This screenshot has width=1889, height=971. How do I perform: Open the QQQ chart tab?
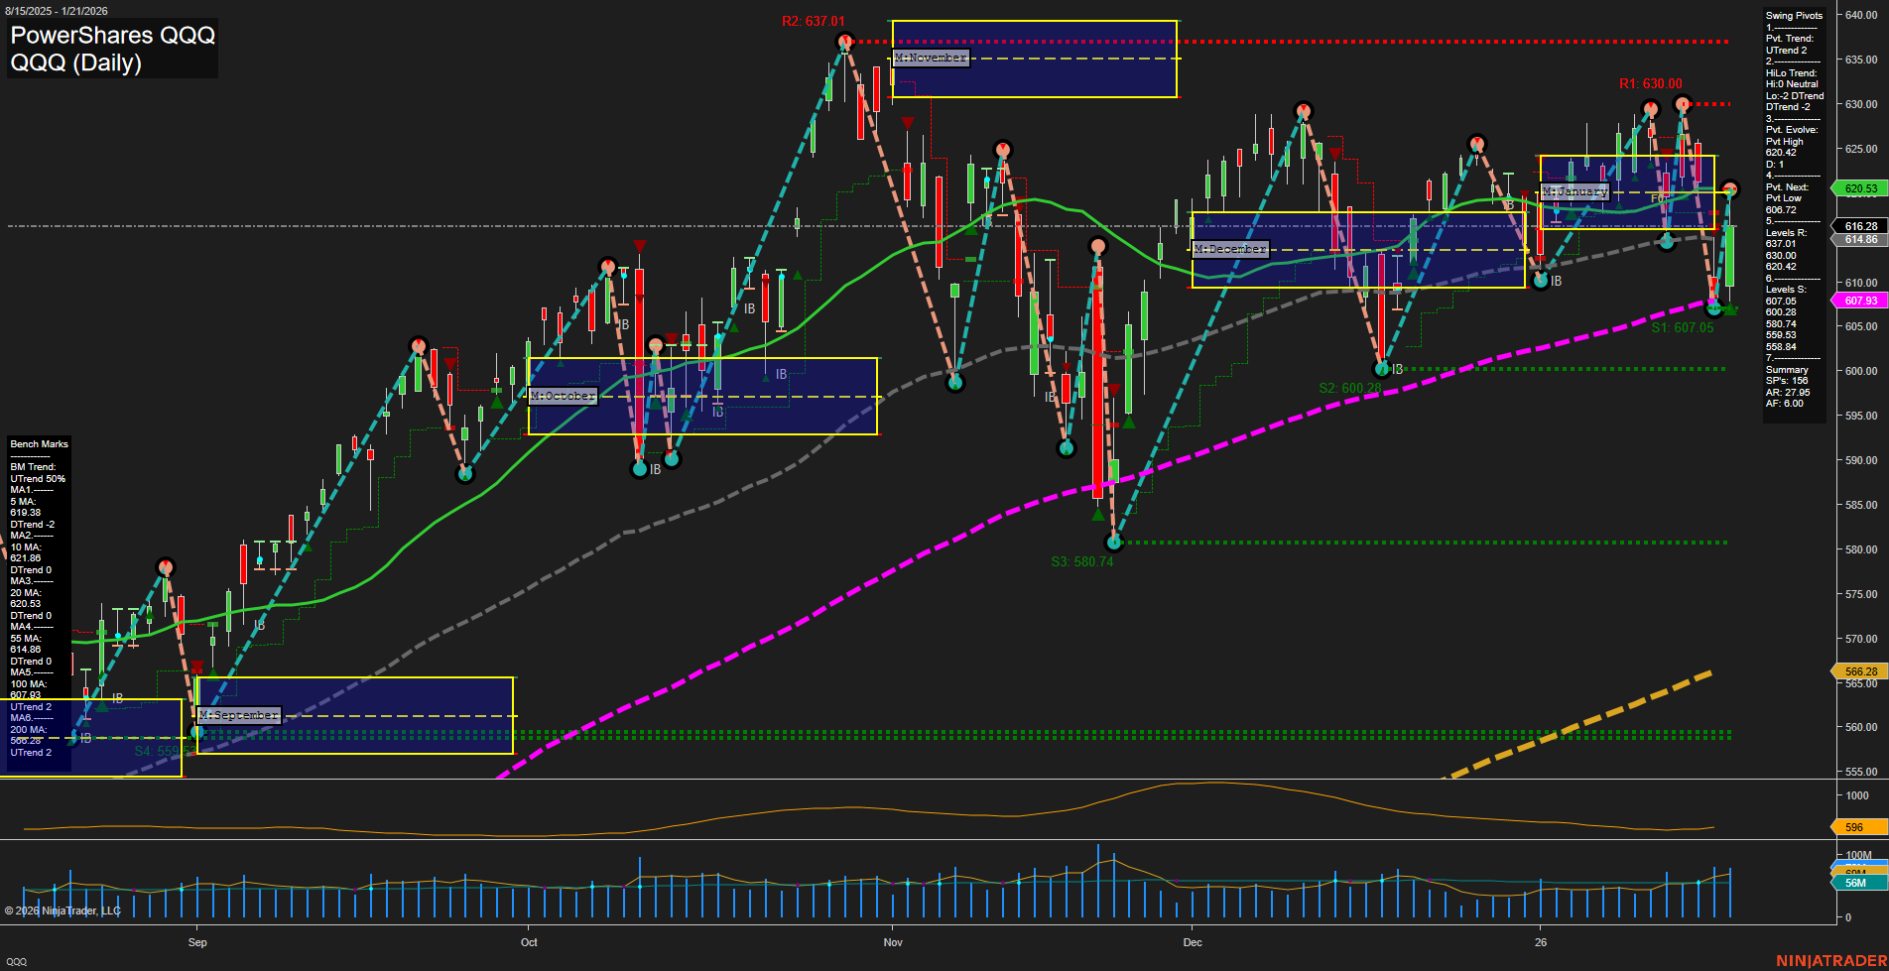[17, 961]
